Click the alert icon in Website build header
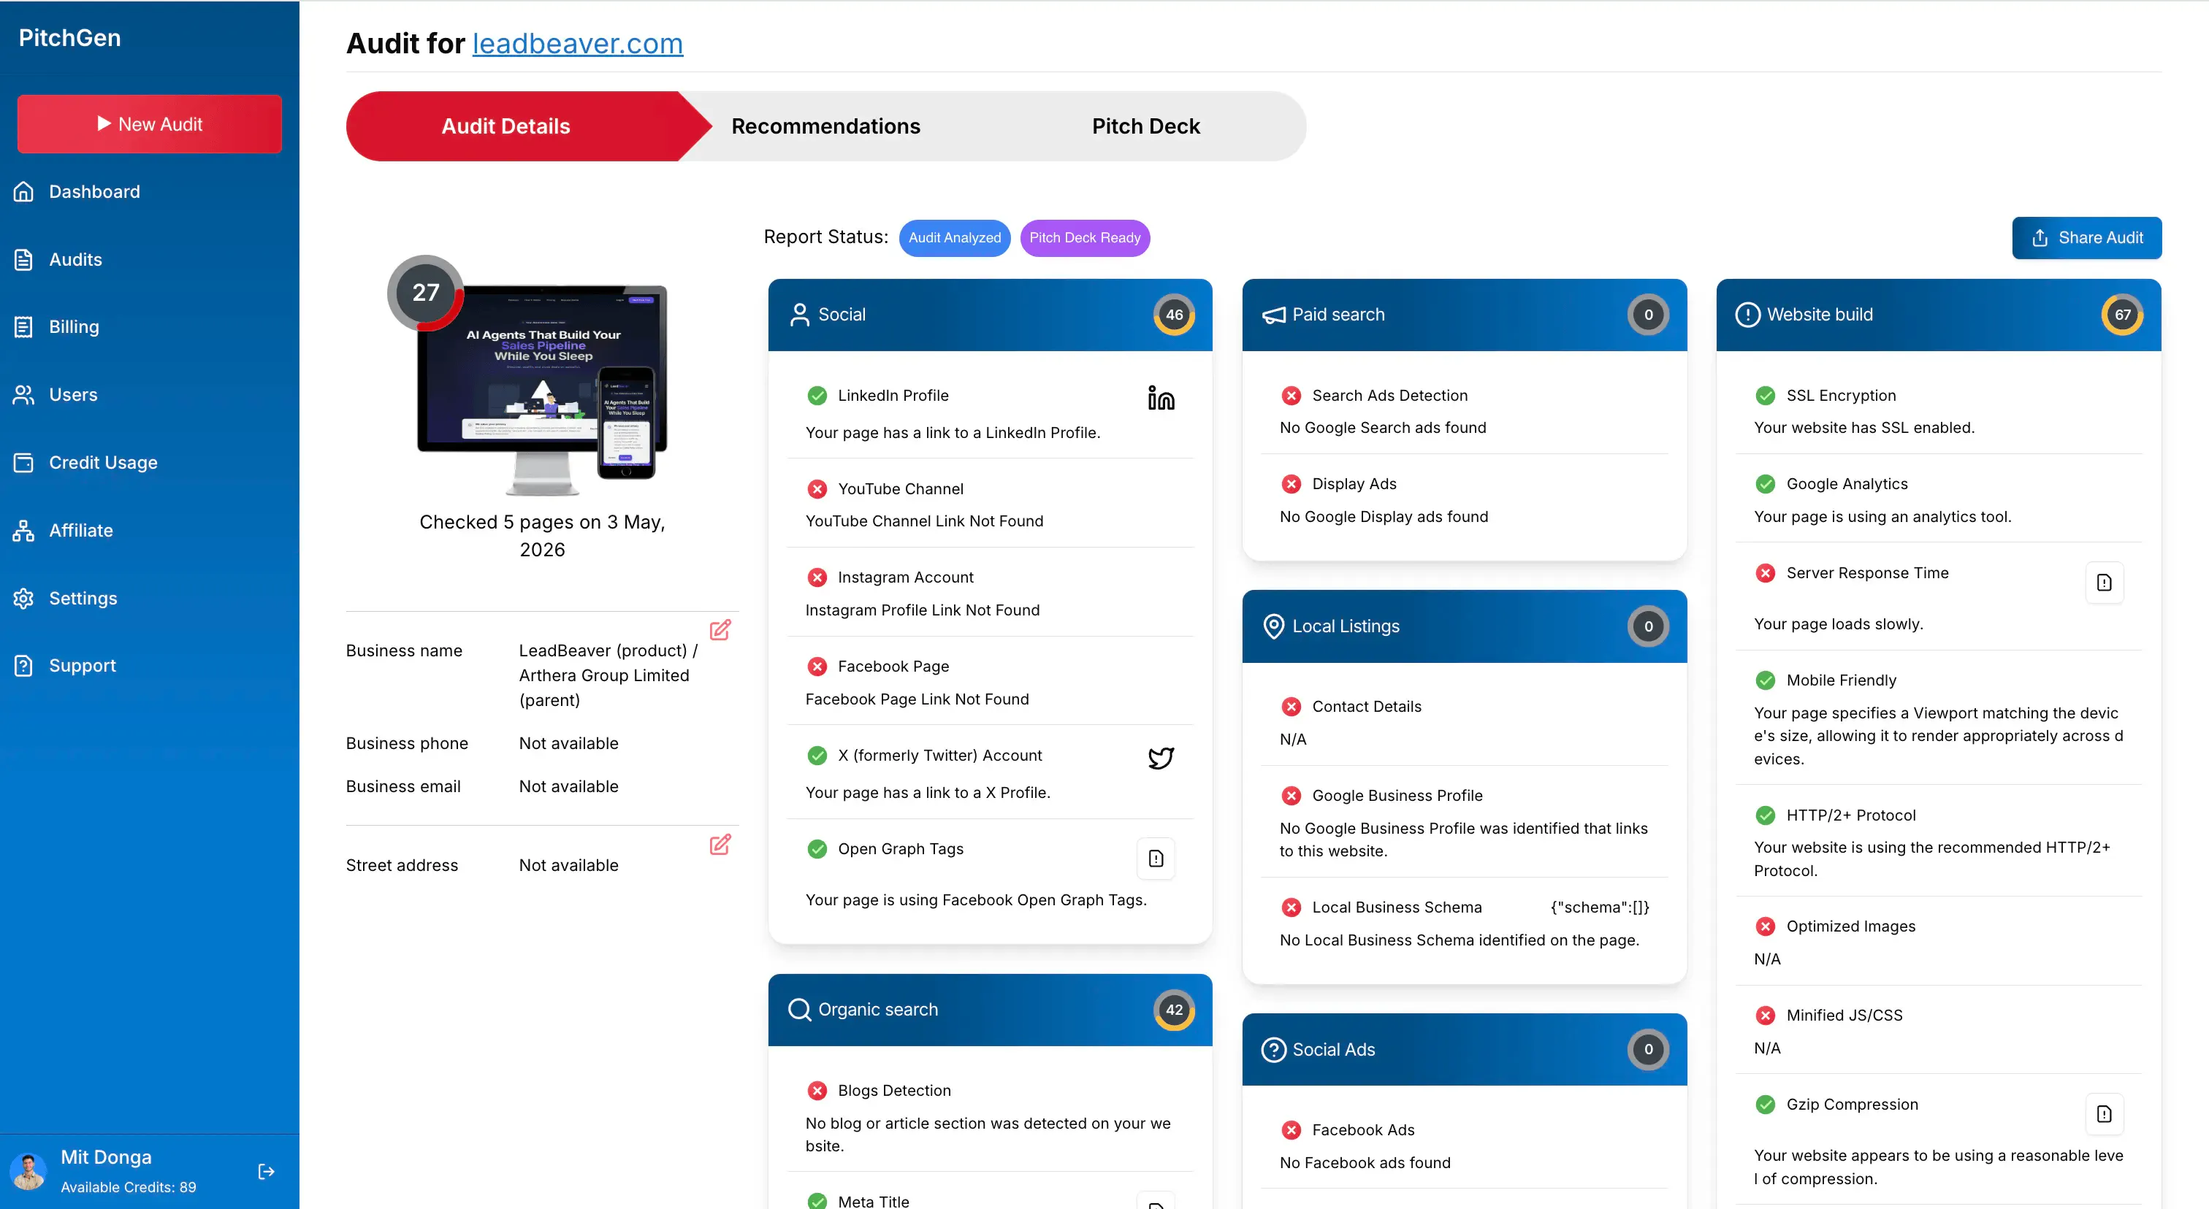The height and width of the screenshot is (1209, 2209). pos(1747,315)
